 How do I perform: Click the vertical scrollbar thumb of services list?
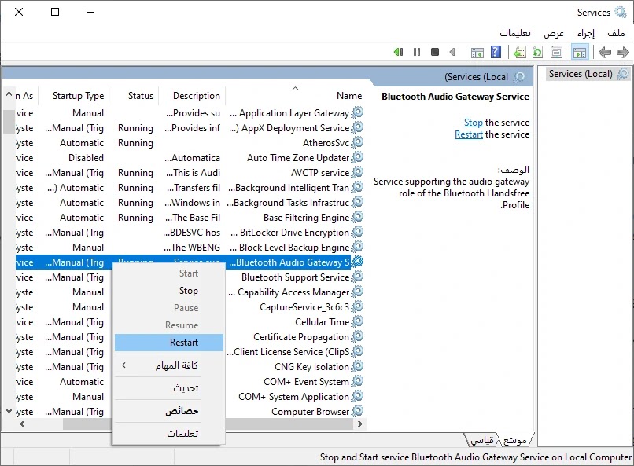[x=9, y=122]
